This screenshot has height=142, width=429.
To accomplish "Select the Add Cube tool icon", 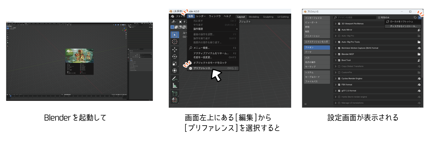I will pyautogui.click(x=174, y=94).
